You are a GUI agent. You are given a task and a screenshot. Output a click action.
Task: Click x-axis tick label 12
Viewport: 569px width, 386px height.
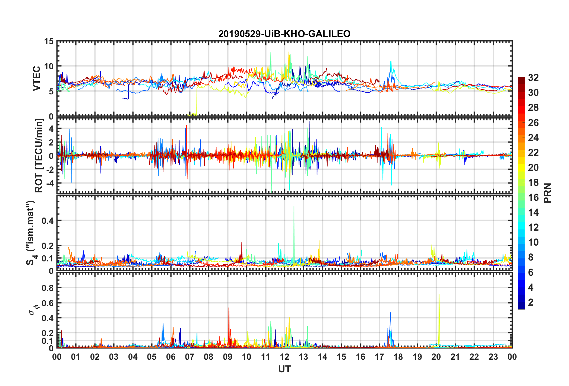pos(284,357)
